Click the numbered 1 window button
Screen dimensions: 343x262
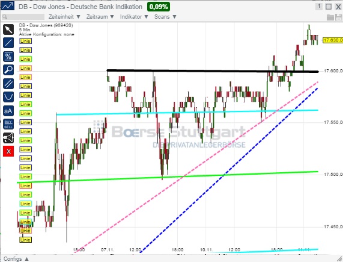[319, 7]
